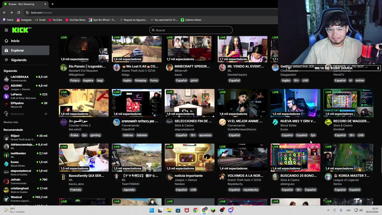Select the reydelacity tag

pos(251,190)
